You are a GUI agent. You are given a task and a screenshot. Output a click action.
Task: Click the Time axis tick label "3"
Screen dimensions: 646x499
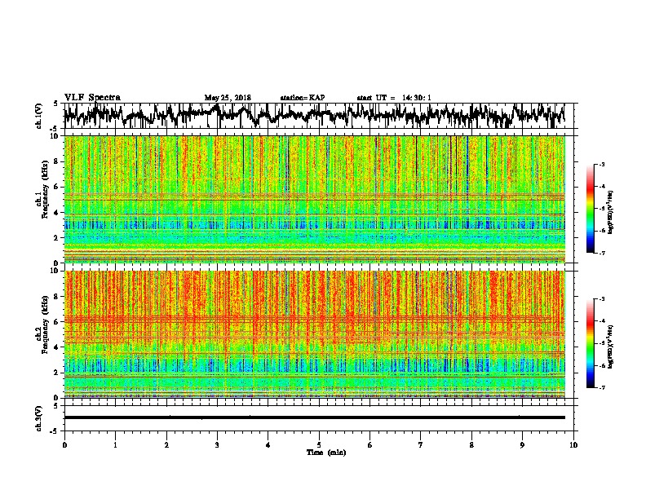pyautogui.click(x=217, y=445)
